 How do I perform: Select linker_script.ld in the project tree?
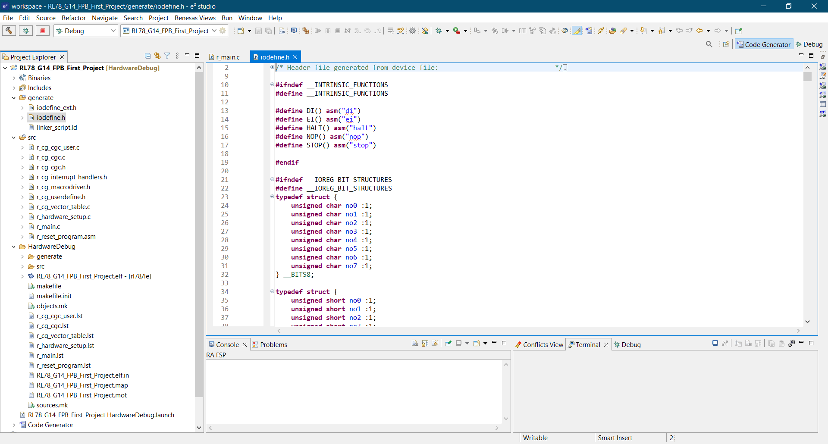tap(56, 128)
